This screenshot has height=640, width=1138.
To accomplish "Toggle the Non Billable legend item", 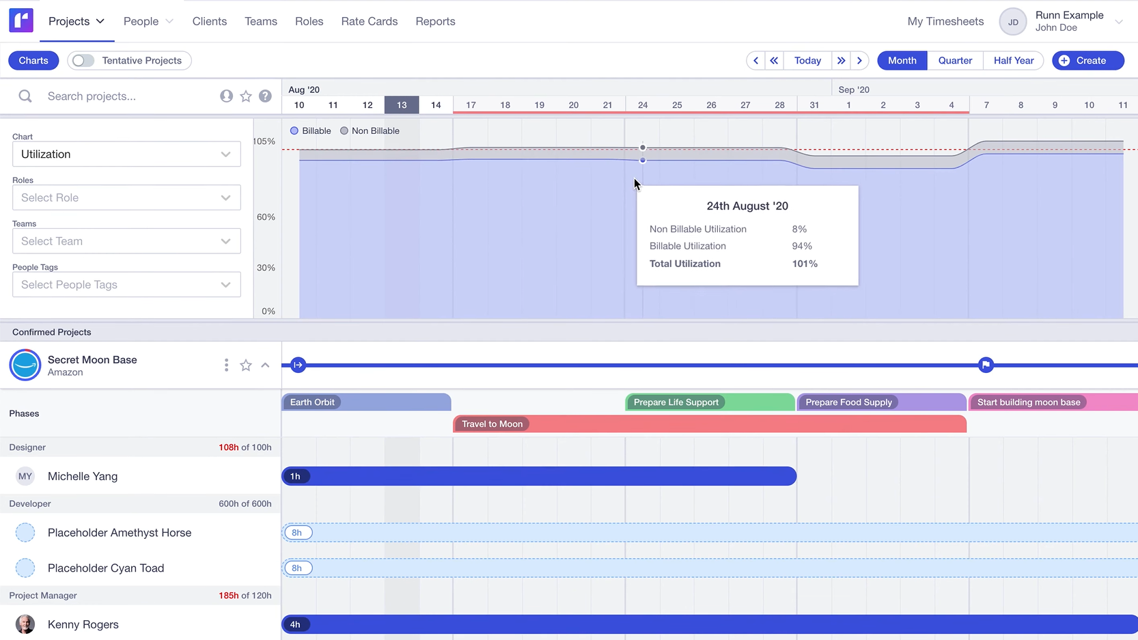I will point(370,130).
